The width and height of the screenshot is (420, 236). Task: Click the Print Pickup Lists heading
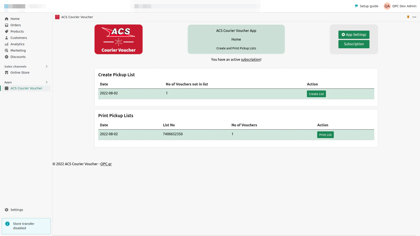point(116,116)
